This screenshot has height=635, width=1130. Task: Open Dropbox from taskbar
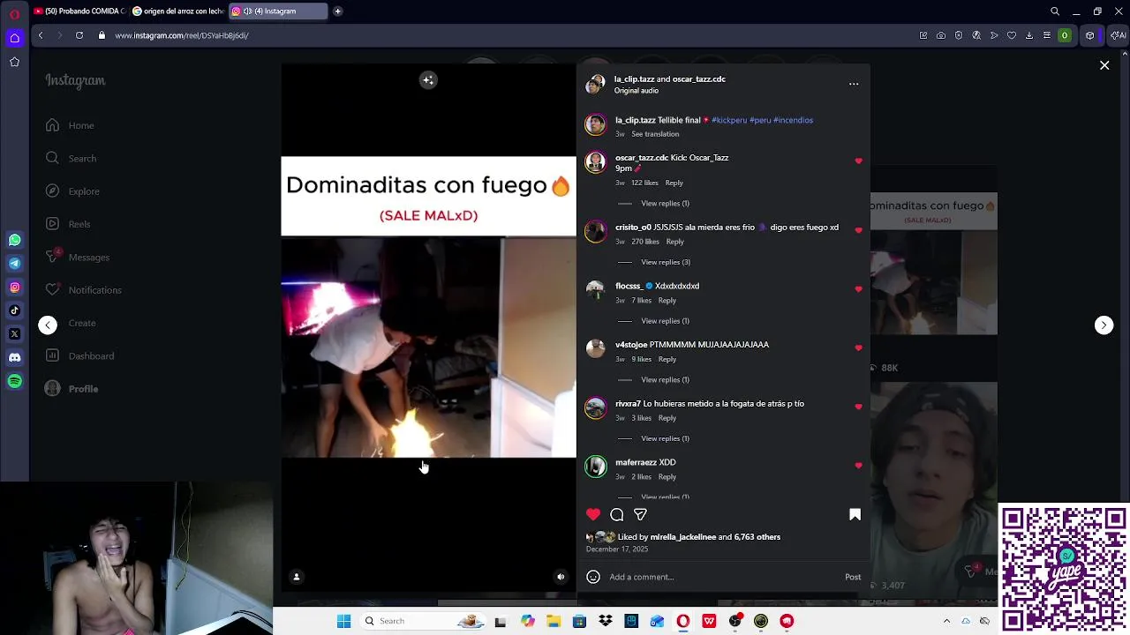tap(606, 621)
